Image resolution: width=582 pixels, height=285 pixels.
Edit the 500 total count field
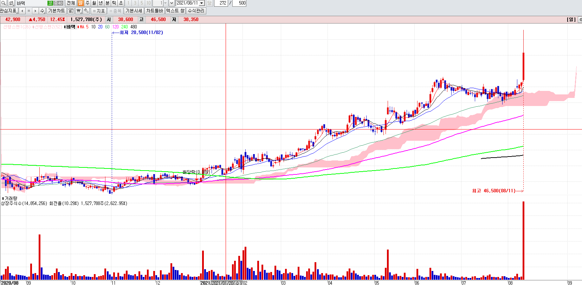239,3
